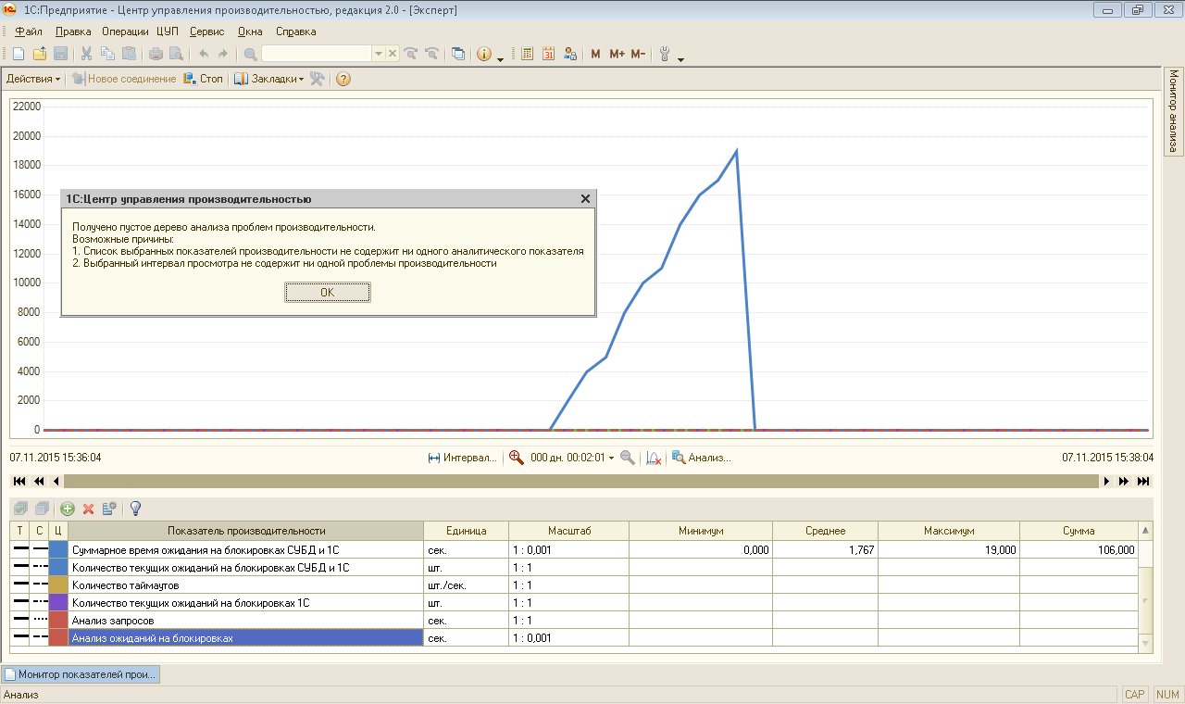Image resolution: width=1185 pixels, height=704 pixels.
Task: Clear the search field with X button
Action: coord(393,54)
